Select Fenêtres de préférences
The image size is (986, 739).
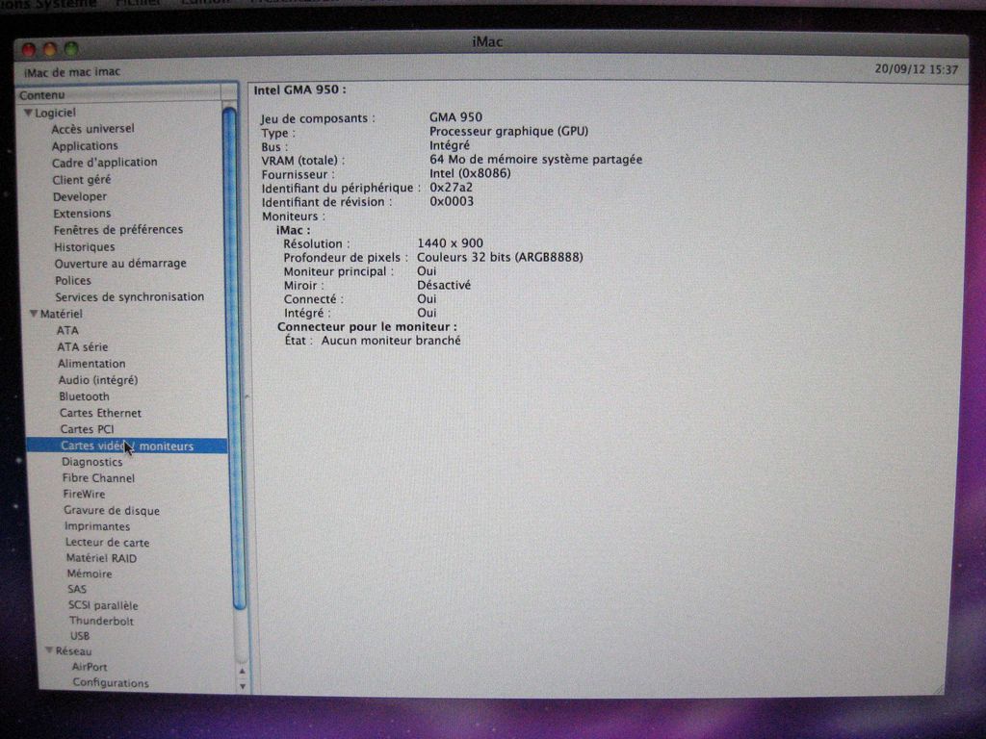click(x=118, y=230)
